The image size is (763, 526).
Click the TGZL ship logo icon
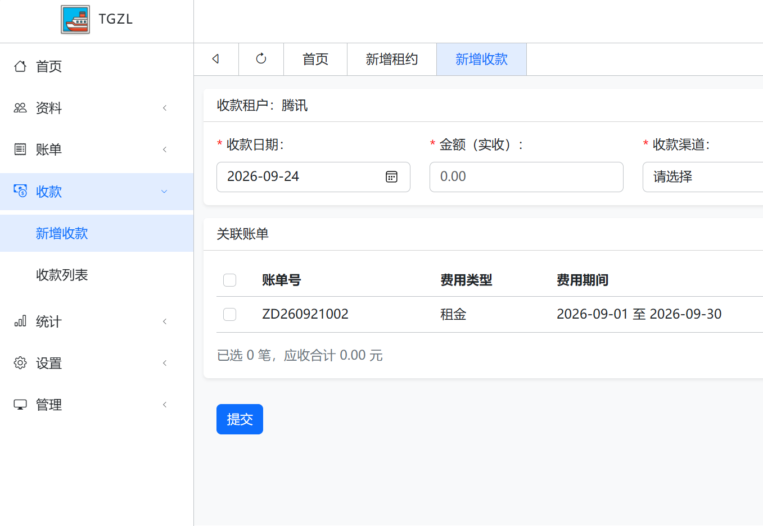tap(75, 20)
